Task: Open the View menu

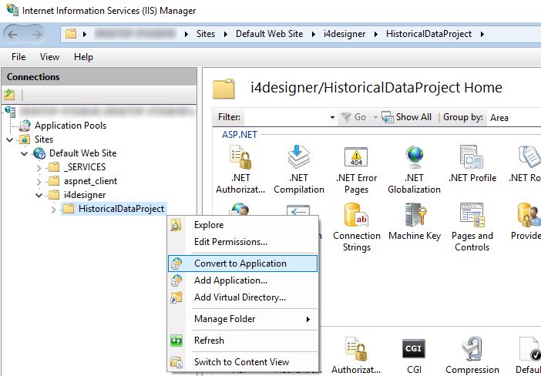Action: [49, 57]
